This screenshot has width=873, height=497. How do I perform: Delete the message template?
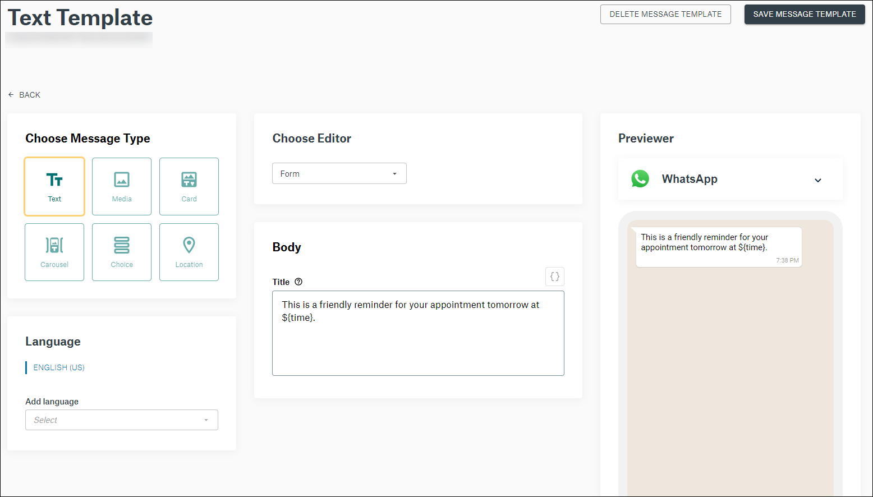pyautogui.click(x=665, y=14)
